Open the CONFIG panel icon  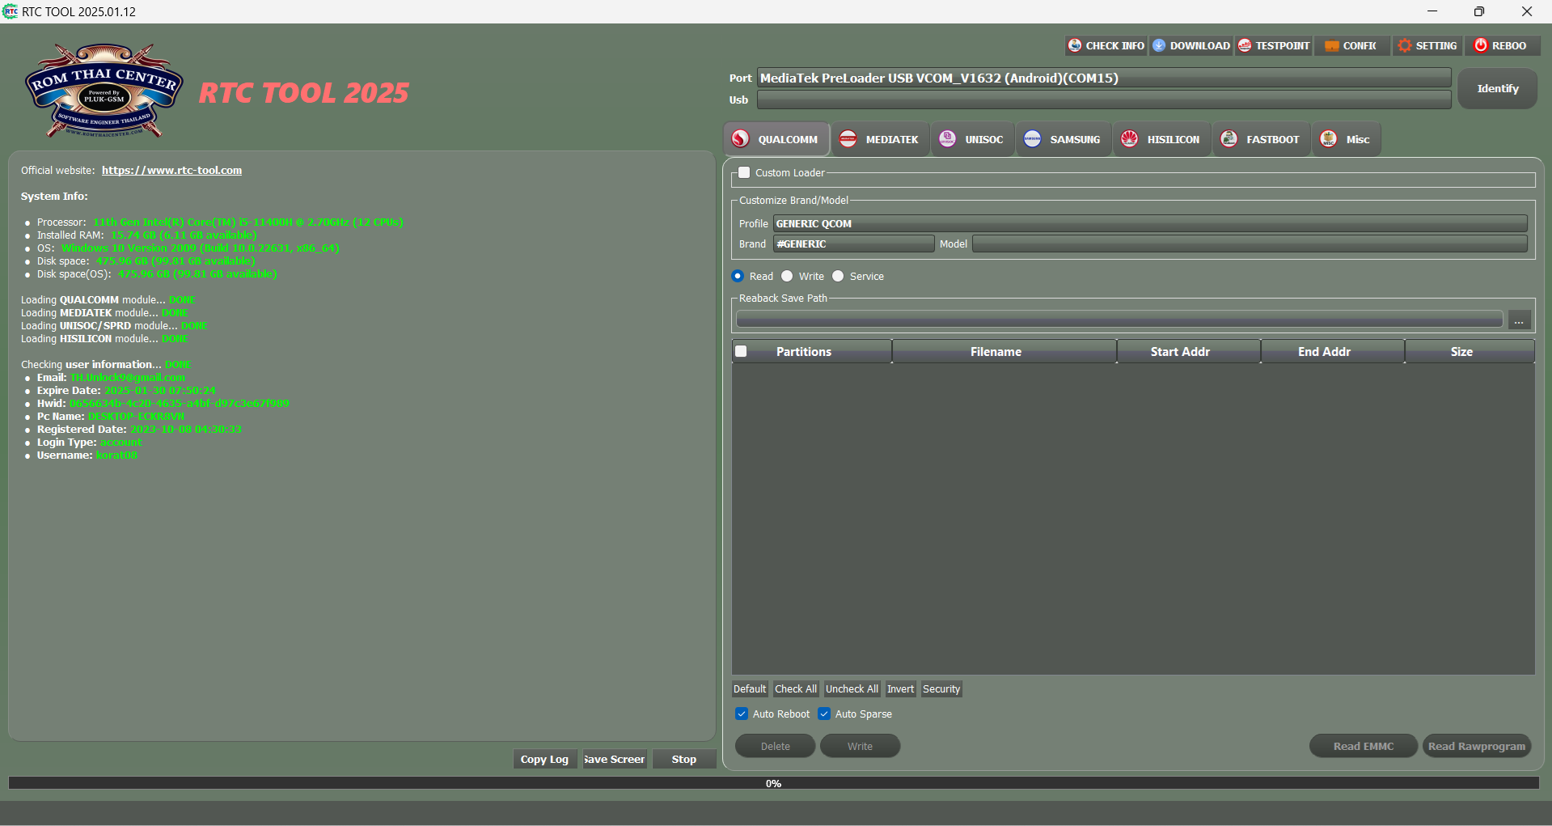pyautogui.click(x=1331, y=46)
